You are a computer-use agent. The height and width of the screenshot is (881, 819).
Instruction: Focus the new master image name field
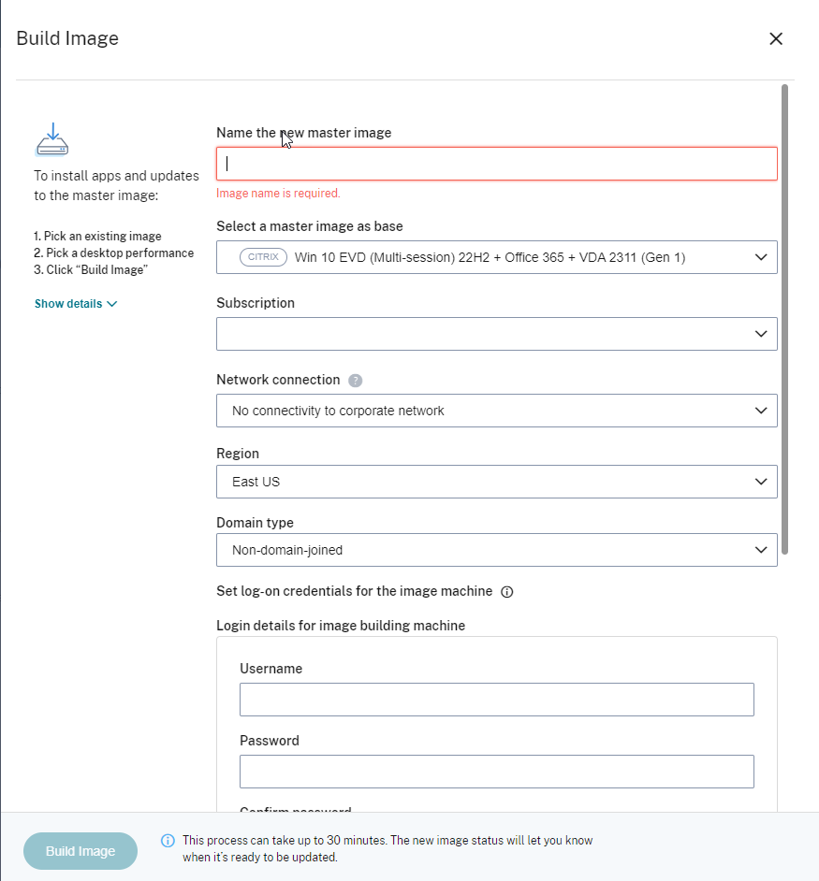496,164
